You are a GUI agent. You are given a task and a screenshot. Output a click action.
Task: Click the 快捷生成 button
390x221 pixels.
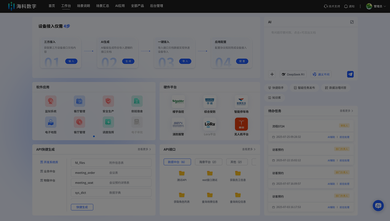[82, 207]
